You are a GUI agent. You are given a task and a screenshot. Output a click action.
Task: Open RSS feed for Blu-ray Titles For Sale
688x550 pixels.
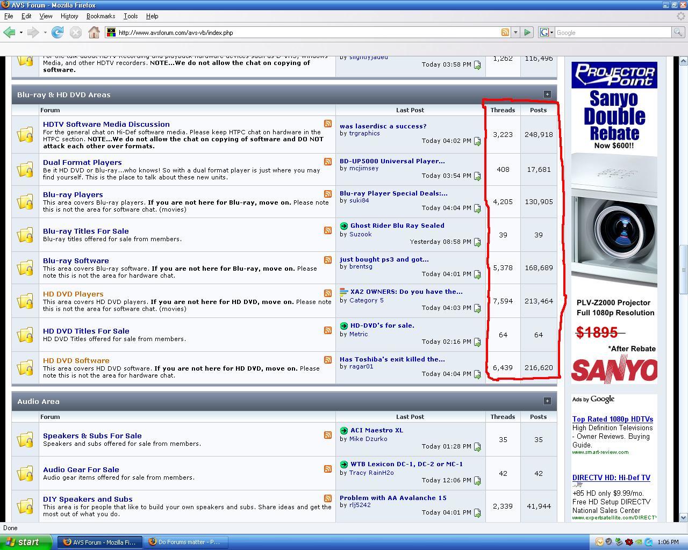tap(327, 230)
